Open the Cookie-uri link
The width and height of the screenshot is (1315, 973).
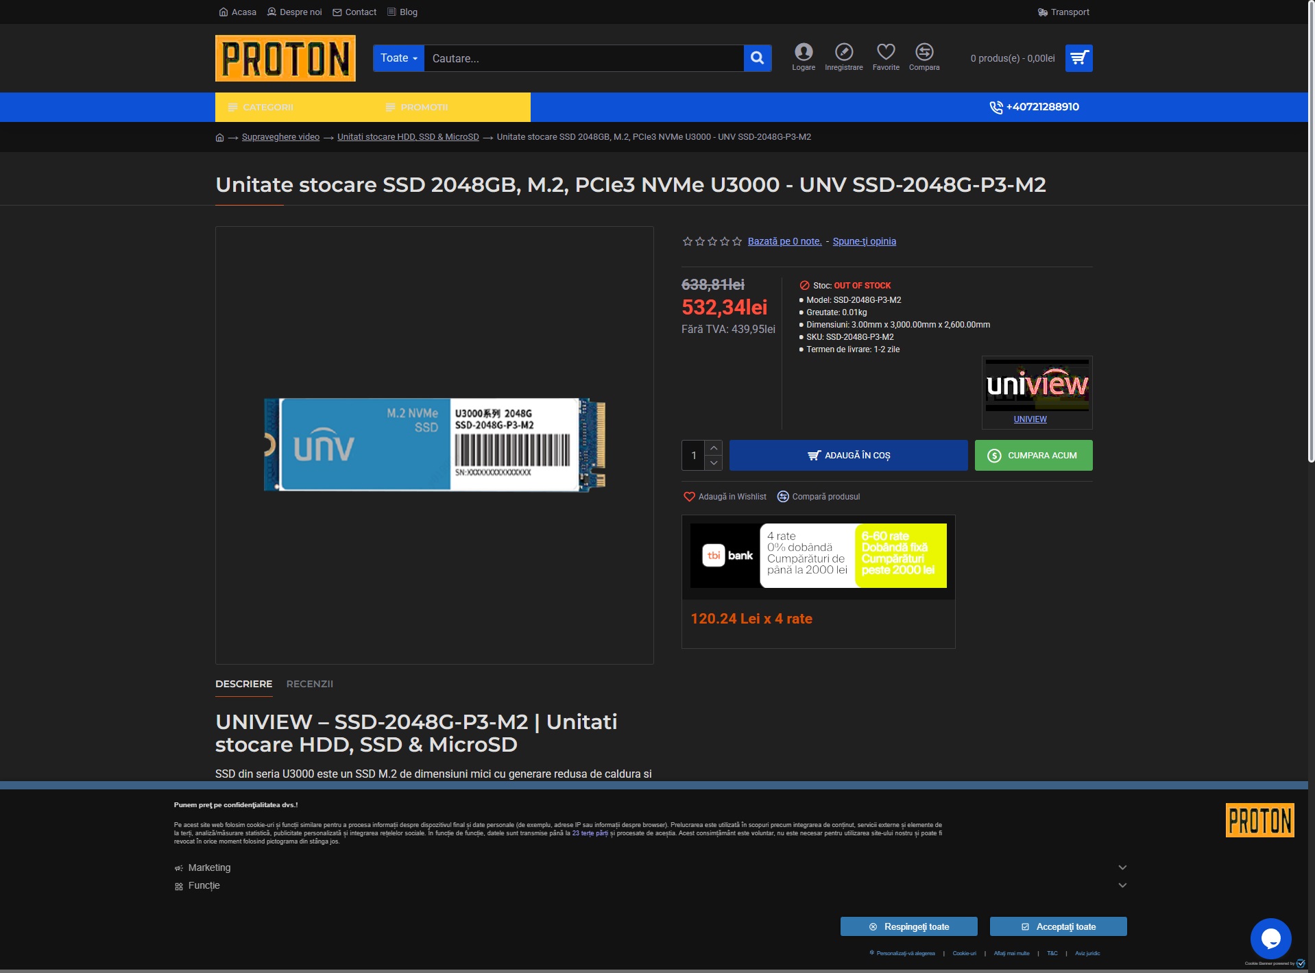point(965,953)
